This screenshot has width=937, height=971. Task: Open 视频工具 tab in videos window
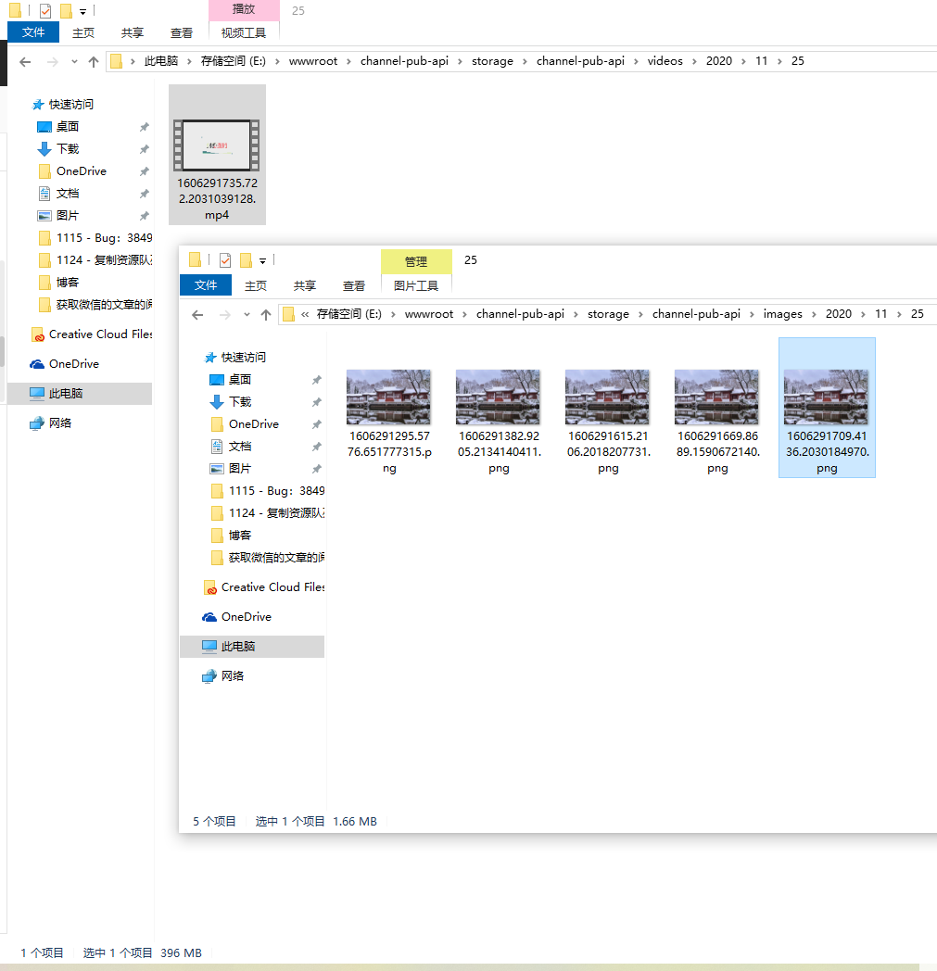244,32
